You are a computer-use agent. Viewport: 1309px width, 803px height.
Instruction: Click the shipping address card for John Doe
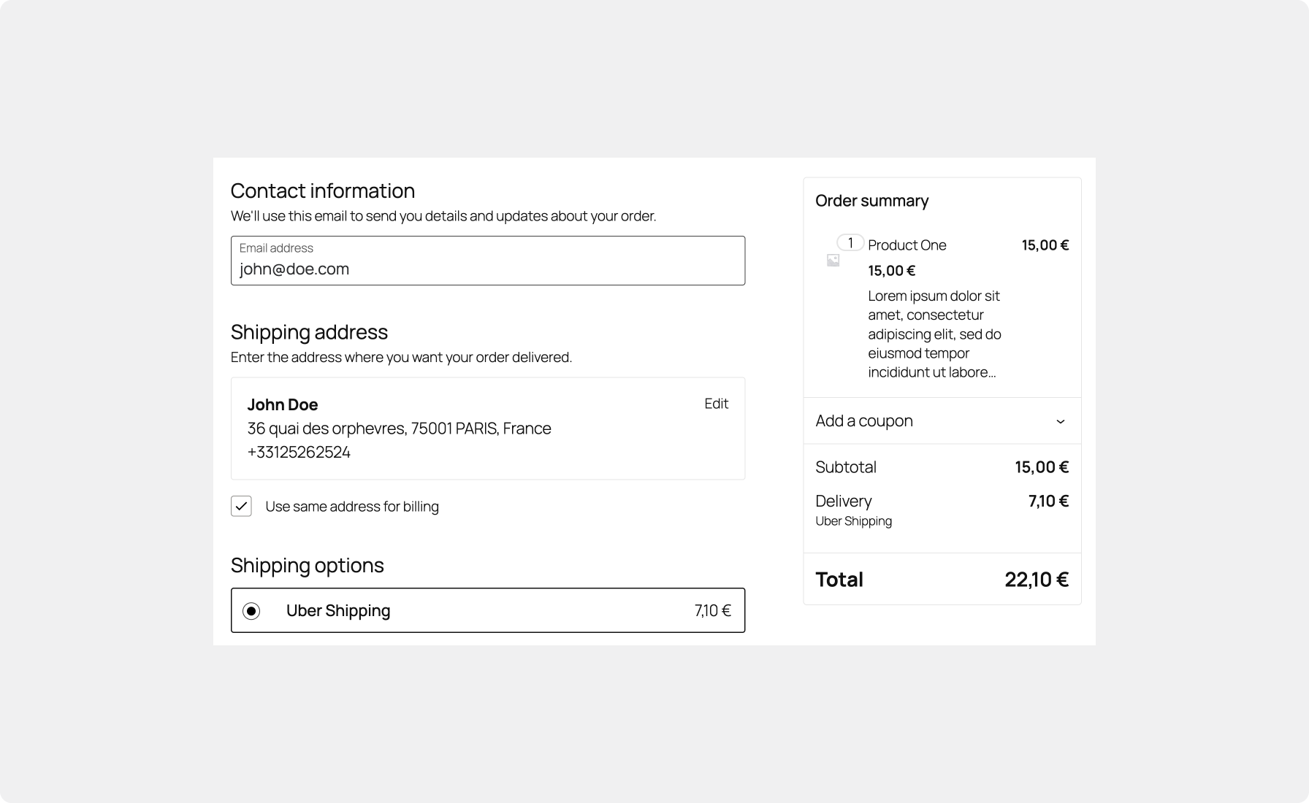point(487,428)
